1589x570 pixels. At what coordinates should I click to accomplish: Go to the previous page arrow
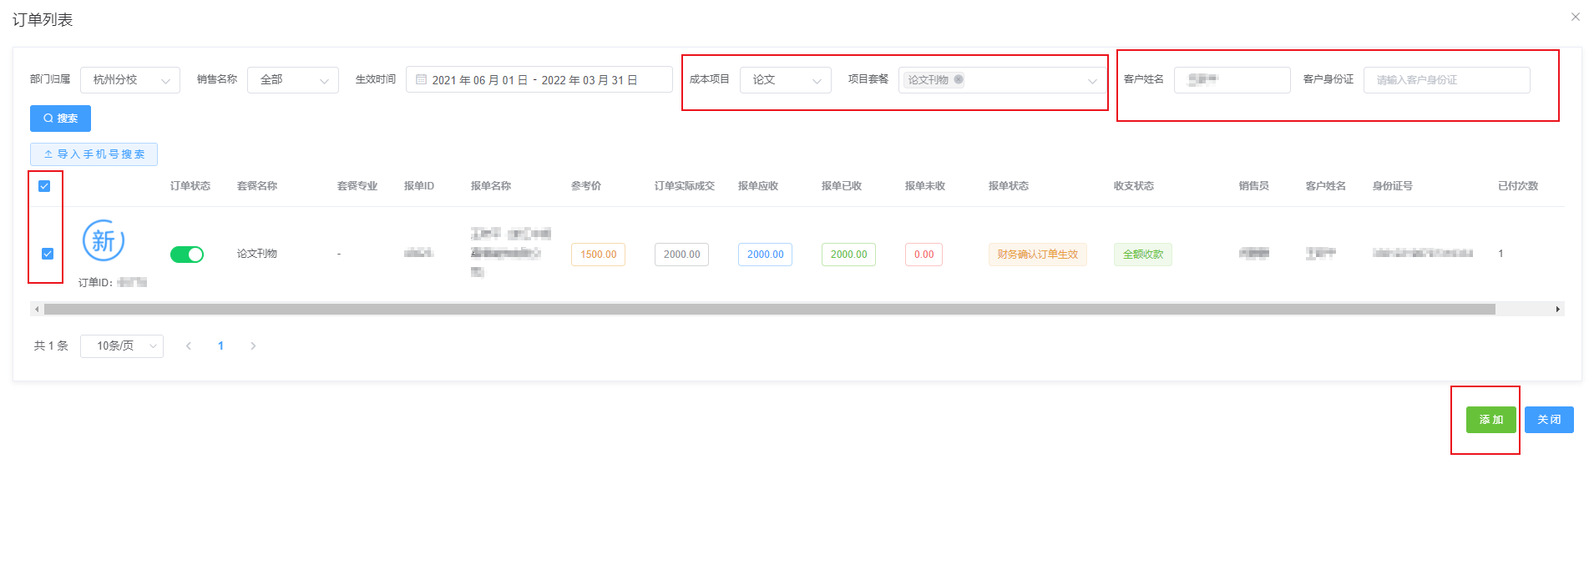tap(189, 346)
